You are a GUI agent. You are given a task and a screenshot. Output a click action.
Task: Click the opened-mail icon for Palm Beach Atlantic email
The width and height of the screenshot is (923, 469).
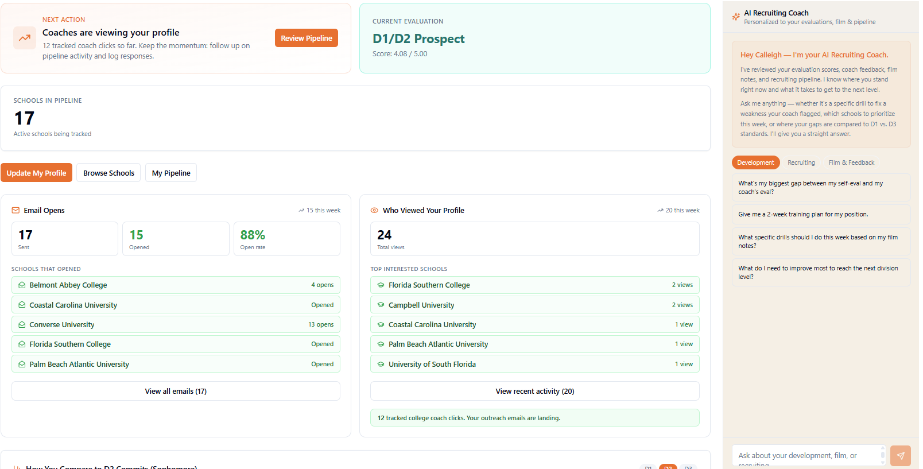(22, 364)
